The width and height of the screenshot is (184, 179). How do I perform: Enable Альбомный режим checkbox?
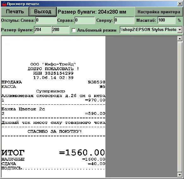[x=74, y=30]
